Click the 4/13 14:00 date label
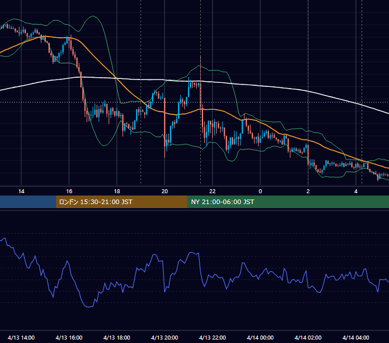389x343 pixels. pos(21,337)
